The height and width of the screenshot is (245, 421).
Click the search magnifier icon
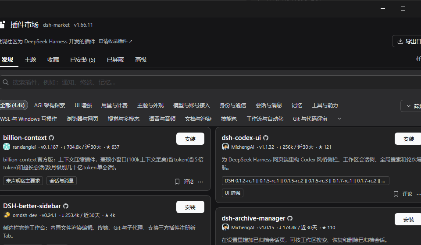tap(6, 82)
